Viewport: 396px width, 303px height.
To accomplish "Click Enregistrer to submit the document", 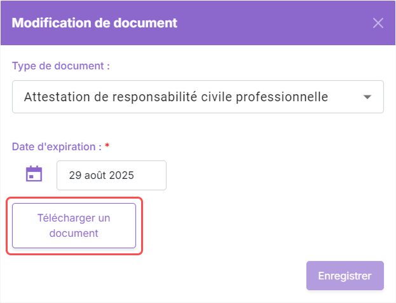I will 345,276.
